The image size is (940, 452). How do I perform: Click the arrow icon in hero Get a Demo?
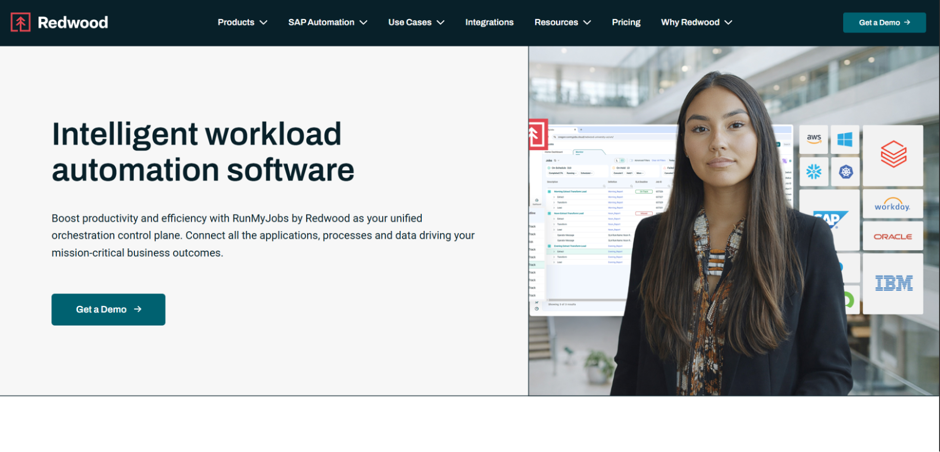[138, 309]
